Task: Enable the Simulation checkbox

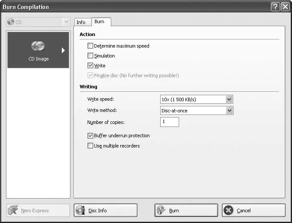Action: point(90,56)
